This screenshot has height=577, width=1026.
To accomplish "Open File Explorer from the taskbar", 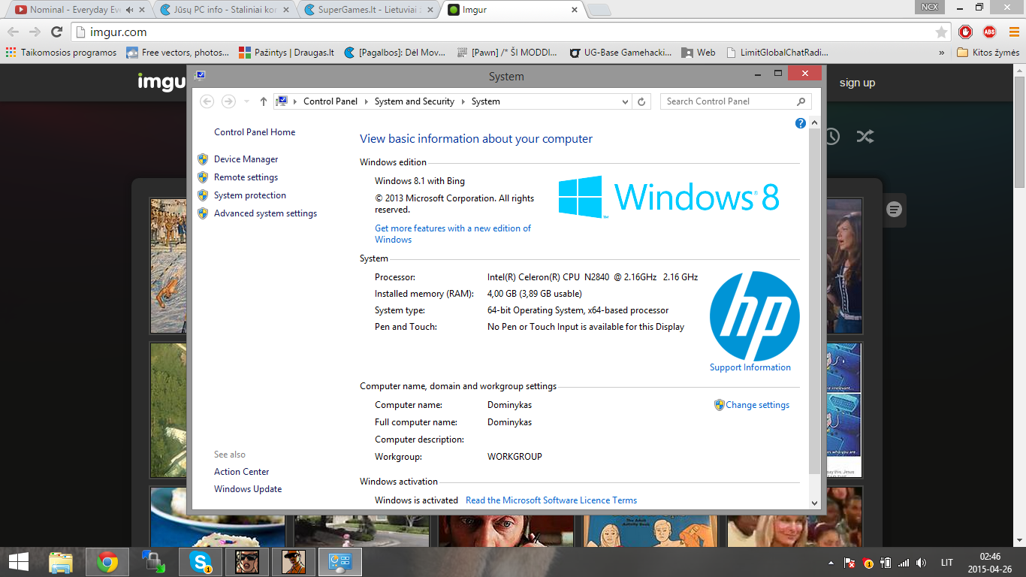I will (x=61, y=562).
